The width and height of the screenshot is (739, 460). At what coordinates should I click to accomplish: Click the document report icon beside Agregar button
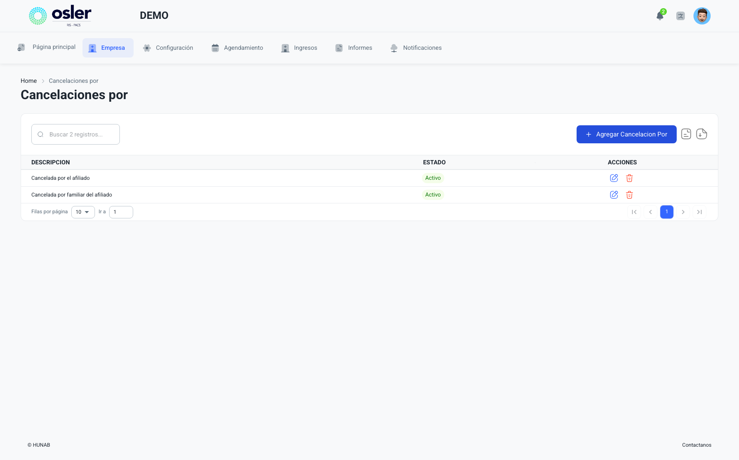[x=686, y=134]
